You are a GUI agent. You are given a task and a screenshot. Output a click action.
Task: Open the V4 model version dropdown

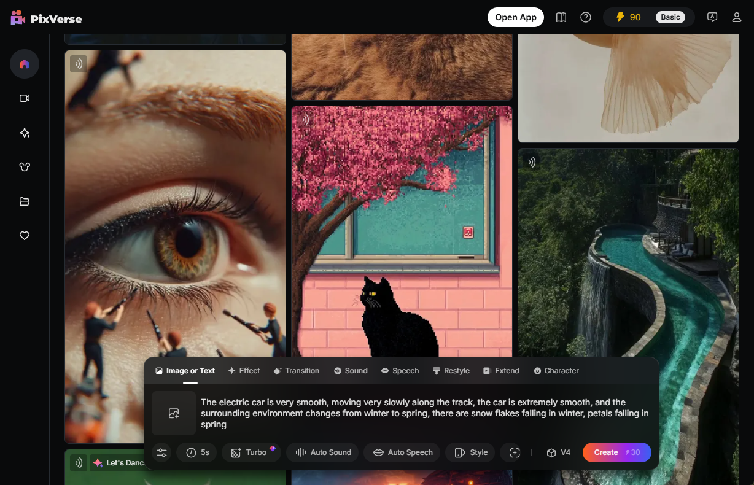pos(558,452)
